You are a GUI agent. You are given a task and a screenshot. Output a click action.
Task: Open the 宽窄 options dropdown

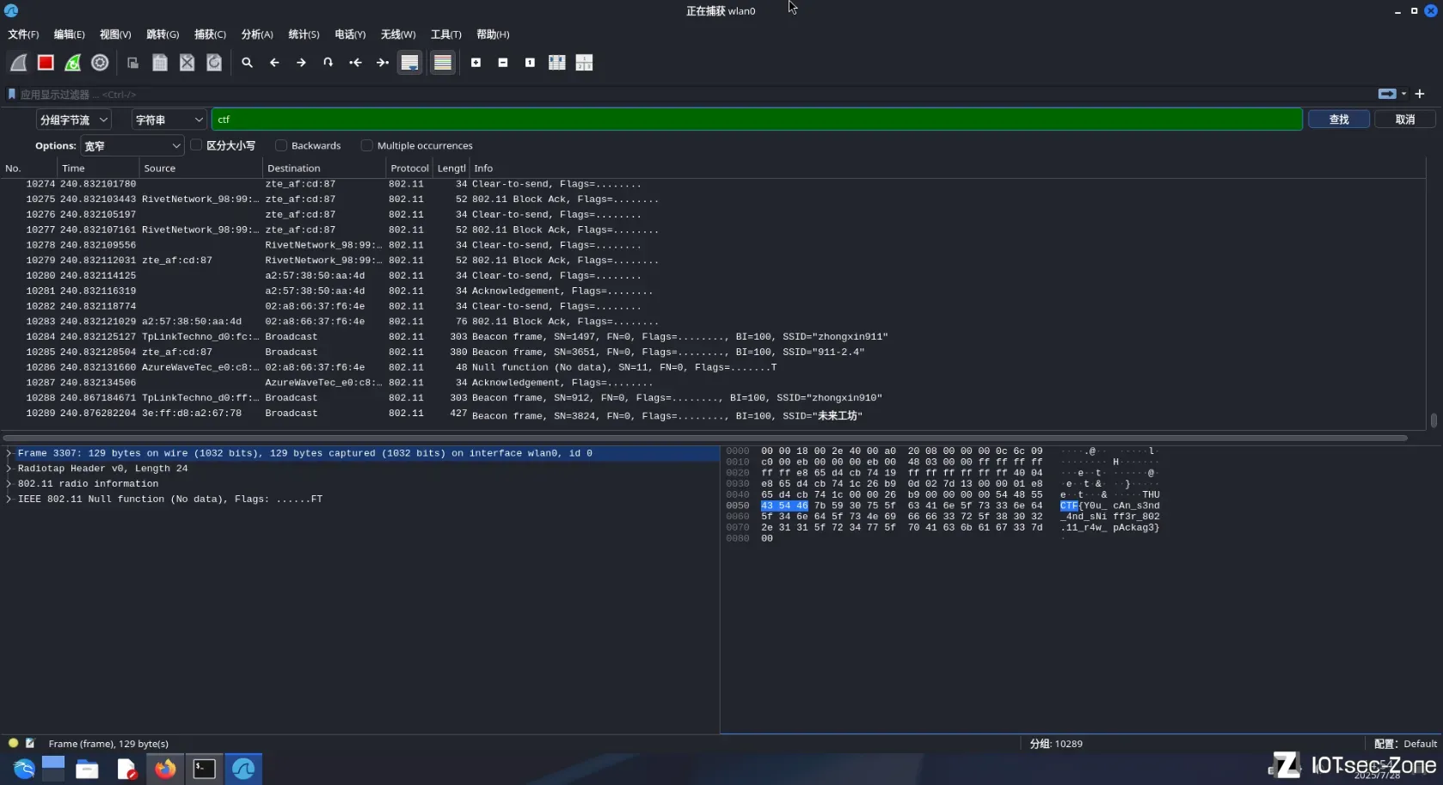(x=132, y=146)
